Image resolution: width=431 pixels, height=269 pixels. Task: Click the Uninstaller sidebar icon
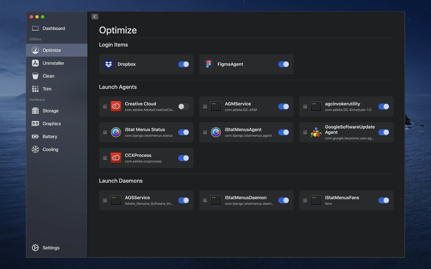pos(35,63)
